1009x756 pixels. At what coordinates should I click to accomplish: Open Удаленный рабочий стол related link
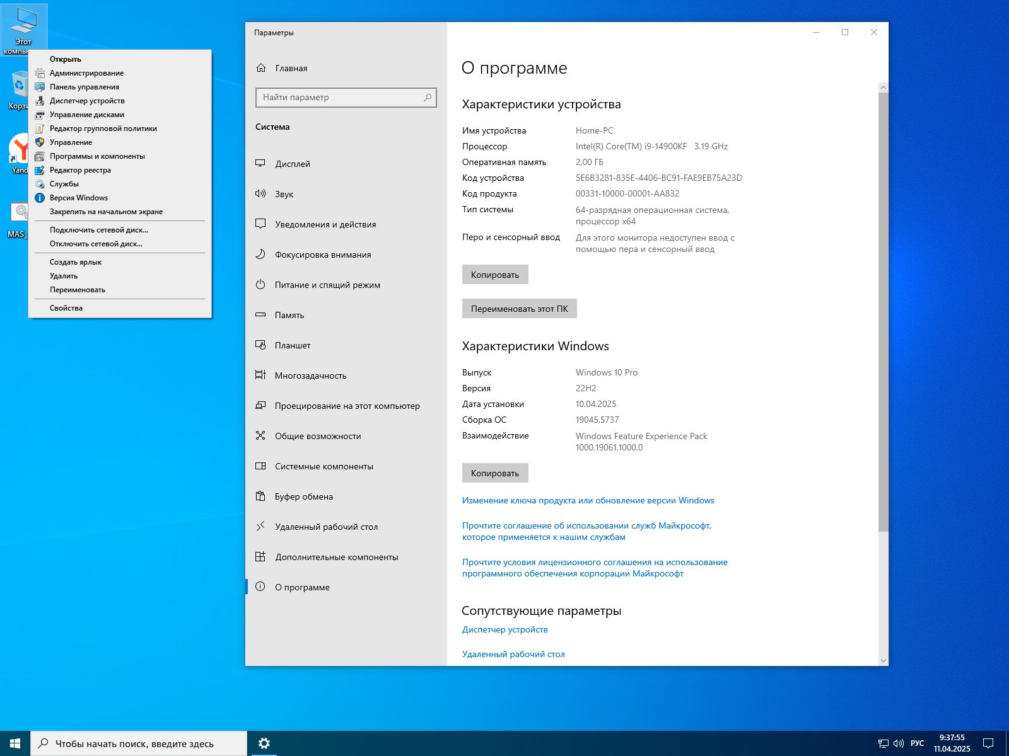click(x=513, y=654)
